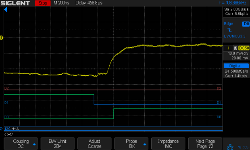Click the network LAN status icon
This screenshot has height=150, width=250.
(230, 147)
